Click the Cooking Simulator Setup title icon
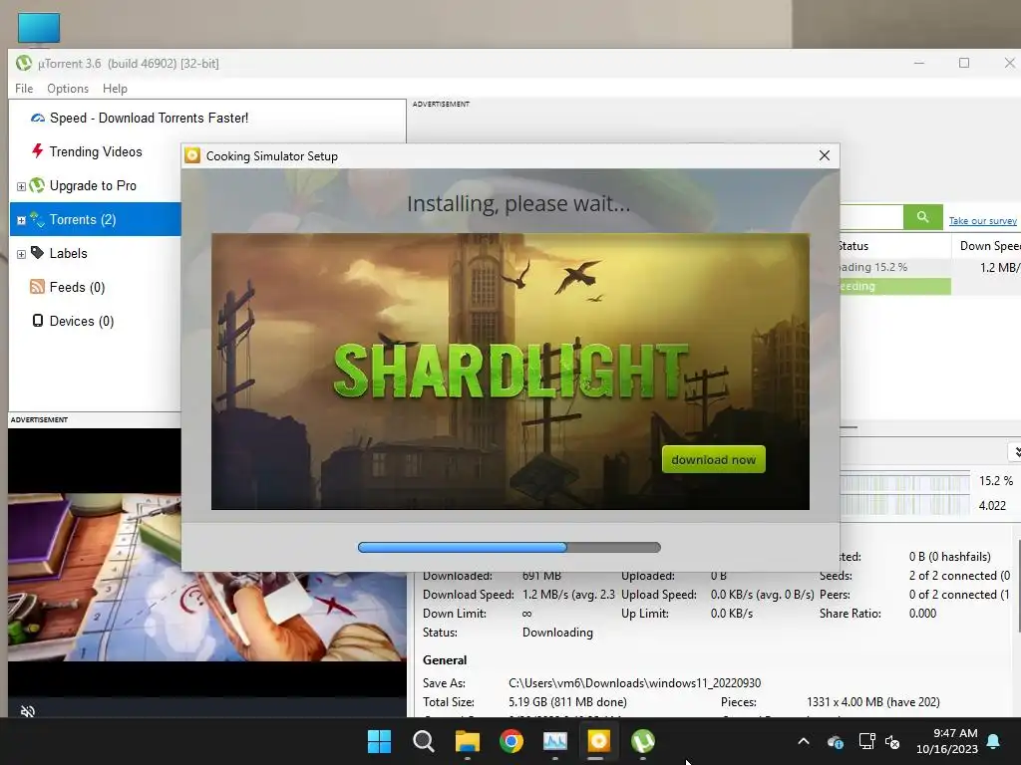The width and height of the screenshot is (1021, 765). 192,155
